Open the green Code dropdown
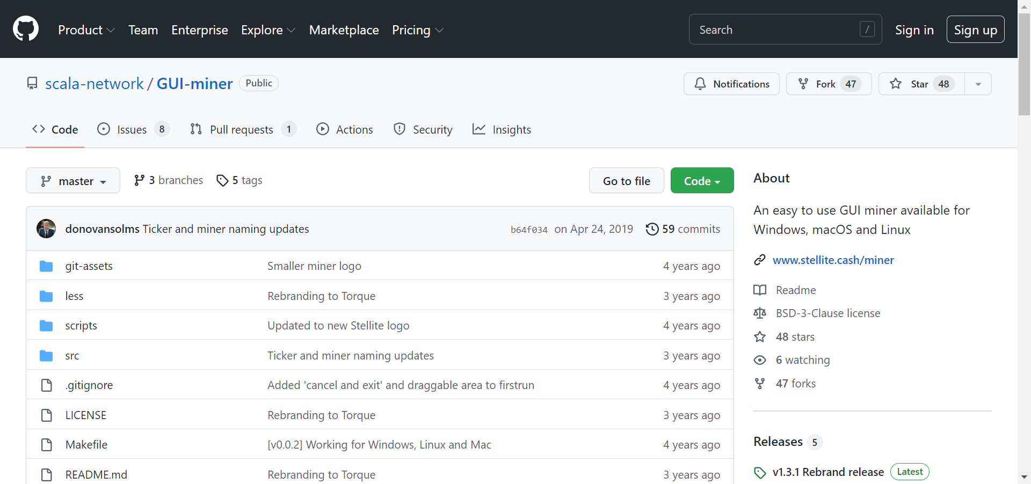The height and width of the screenshot is (484, 1031). (702, 181)
